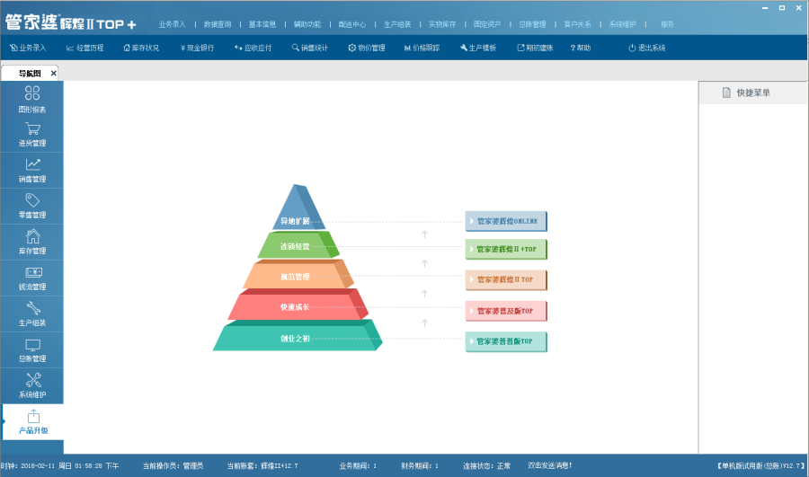Screen dimensions: 809x477
Task: Click the 快捷菜单 panel header
Action: pyautogui.click(x=752, y=93)
